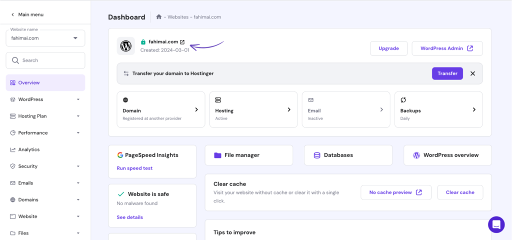Click 'No malware found' text
Screen dimensions: 512x240
coord(137,203)
